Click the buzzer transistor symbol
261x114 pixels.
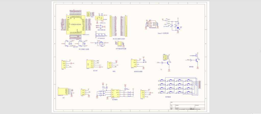197,60
